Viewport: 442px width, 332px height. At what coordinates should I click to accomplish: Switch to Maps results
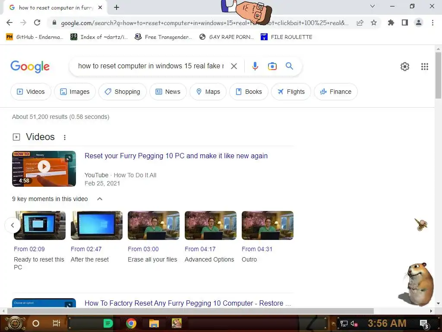[x=208, y=92]
